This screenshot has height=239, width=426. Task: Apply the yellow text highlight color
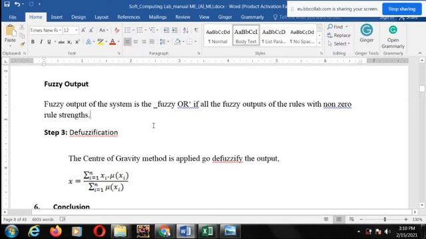tap(101, 42)
